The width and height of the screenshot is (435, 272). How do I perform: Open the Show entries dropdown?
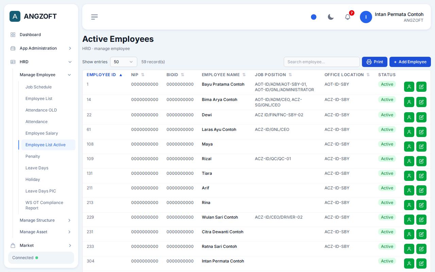[124, 62]
